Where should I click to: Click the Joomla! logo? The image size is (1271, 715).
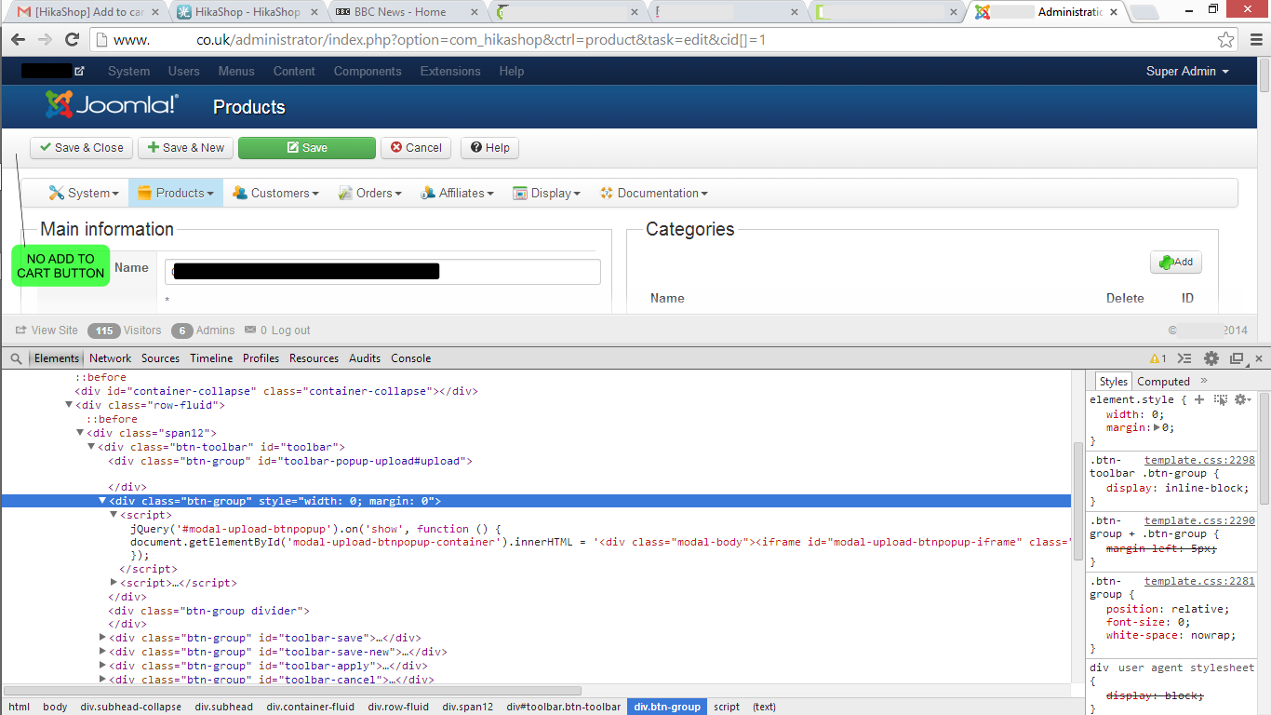pyautogui.click(x=112, y=105)
